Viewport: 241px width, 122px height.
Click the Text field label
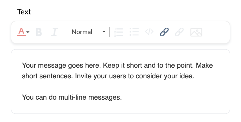[24, 12]
